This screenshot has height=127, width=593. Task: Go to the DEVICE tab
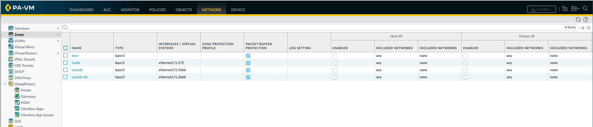point(238,10)
